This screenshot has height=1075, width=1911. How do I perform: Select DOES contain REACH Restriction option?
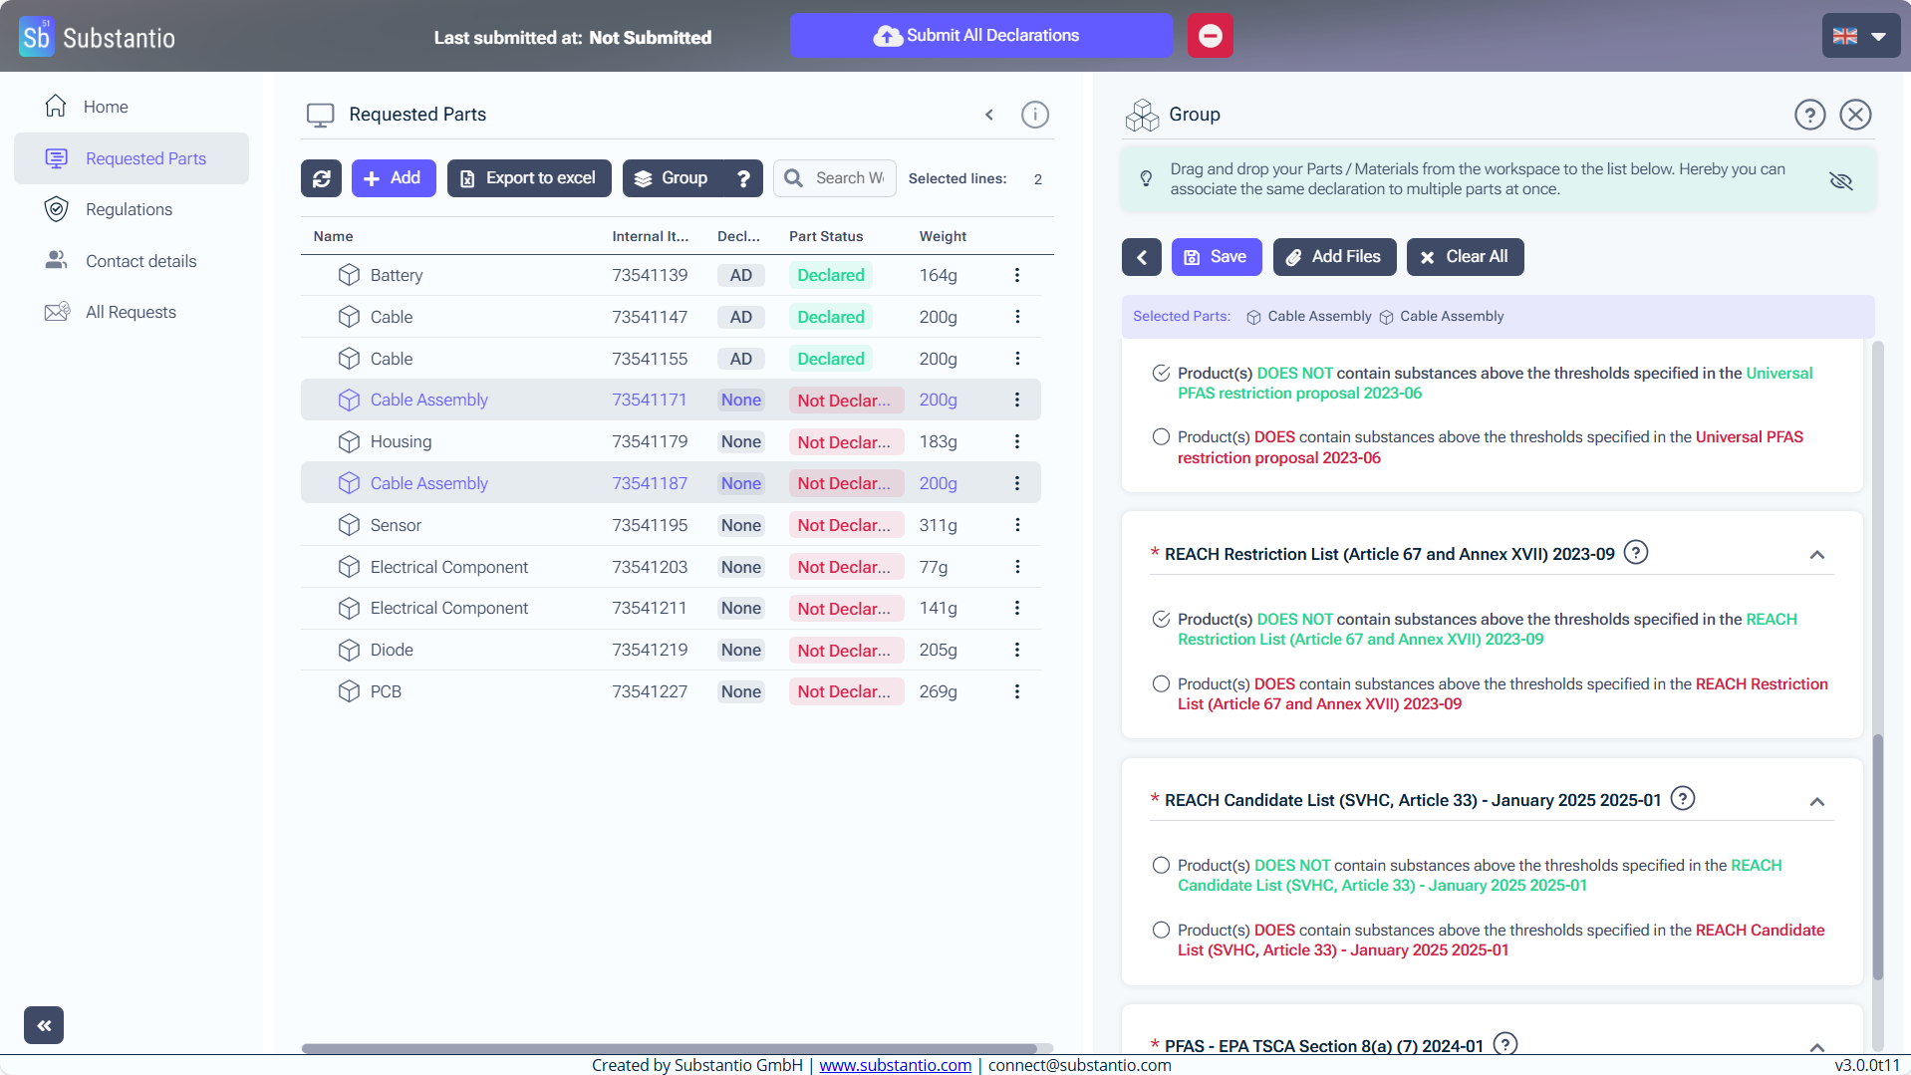pyautogui.click(x=1161, y=684)
